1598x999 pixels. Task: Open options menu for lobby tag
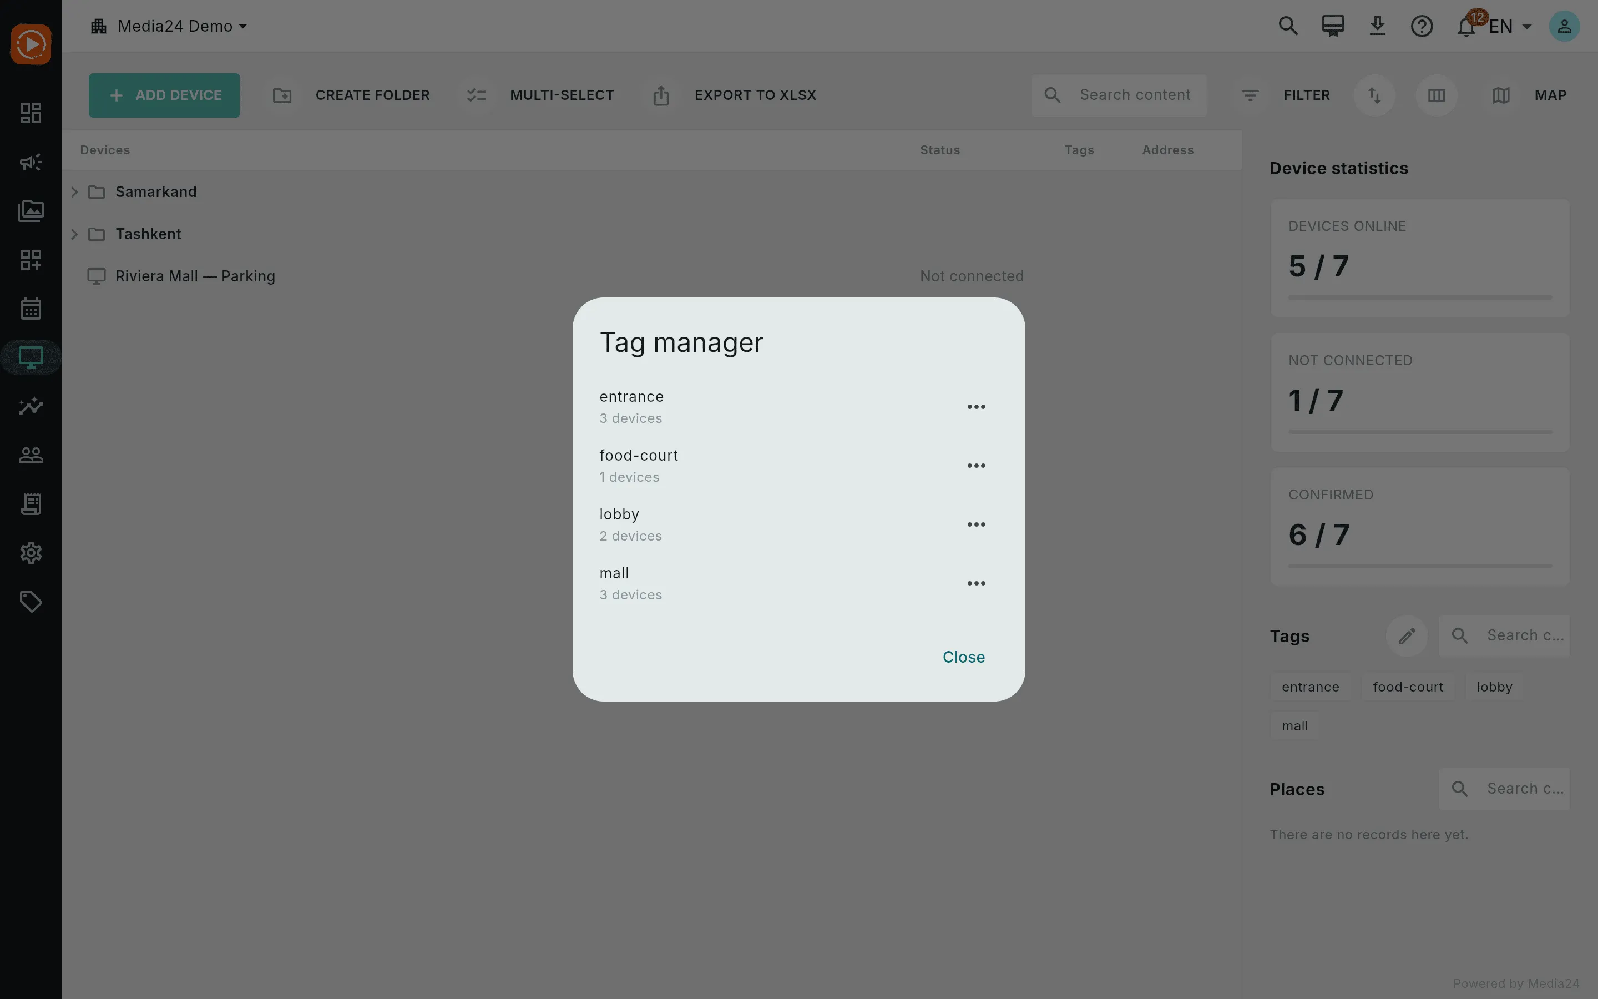[x=976, y=524]
